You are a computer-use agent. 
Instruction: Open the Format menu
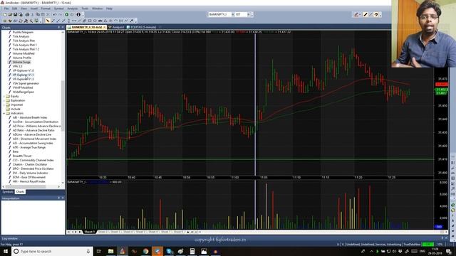click(x=46, y=9)
